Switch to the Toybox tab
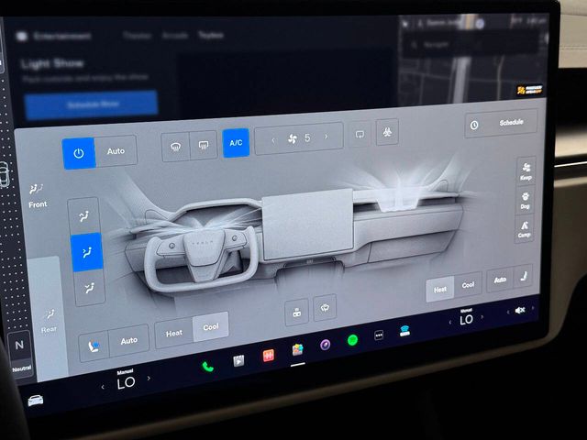Screen dimensions: 587x440 coord(211,35)
